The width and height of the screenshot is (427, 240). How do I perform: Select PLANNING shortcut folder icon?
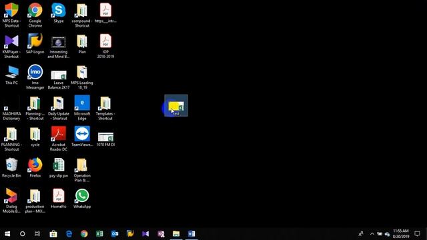pyautogui.click(x=11, y=139)
